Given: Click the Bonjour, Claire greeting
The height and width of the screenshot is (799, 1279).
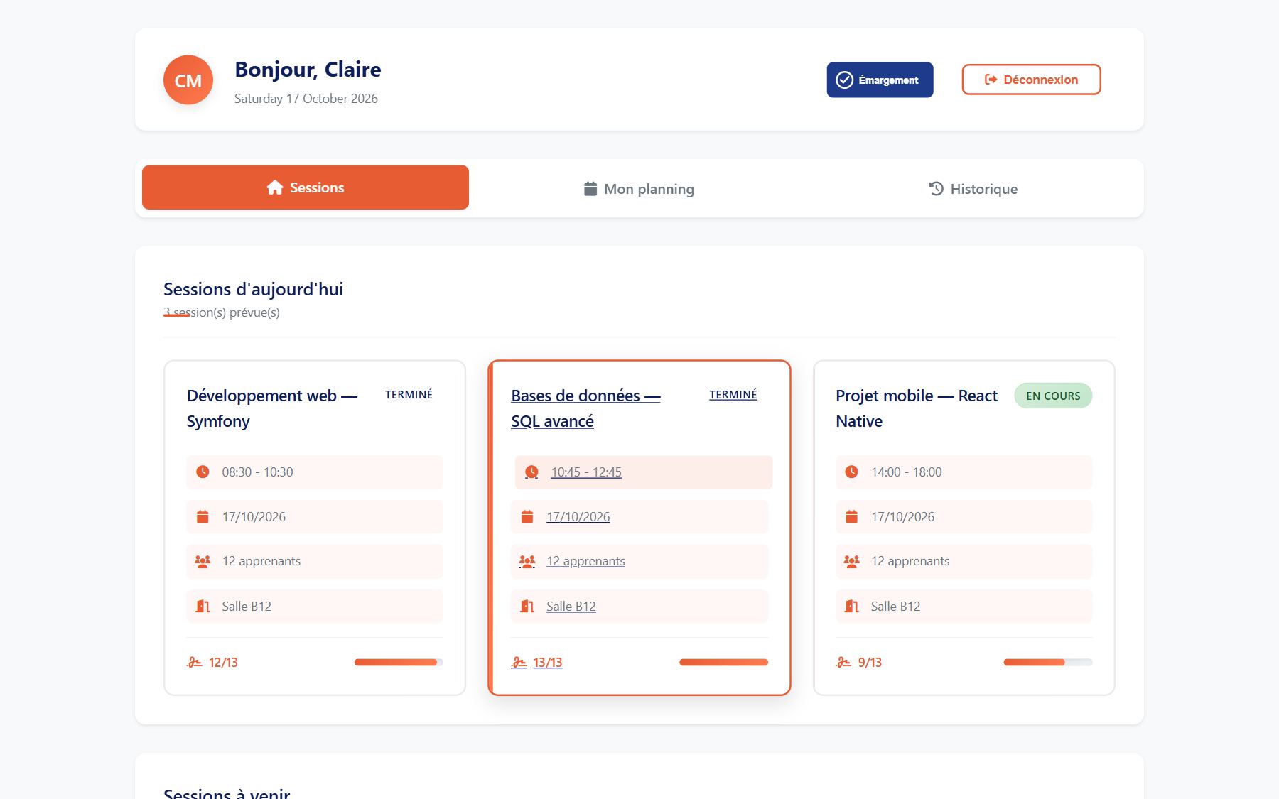Looking at the screenshot, I should pos(308,69).
